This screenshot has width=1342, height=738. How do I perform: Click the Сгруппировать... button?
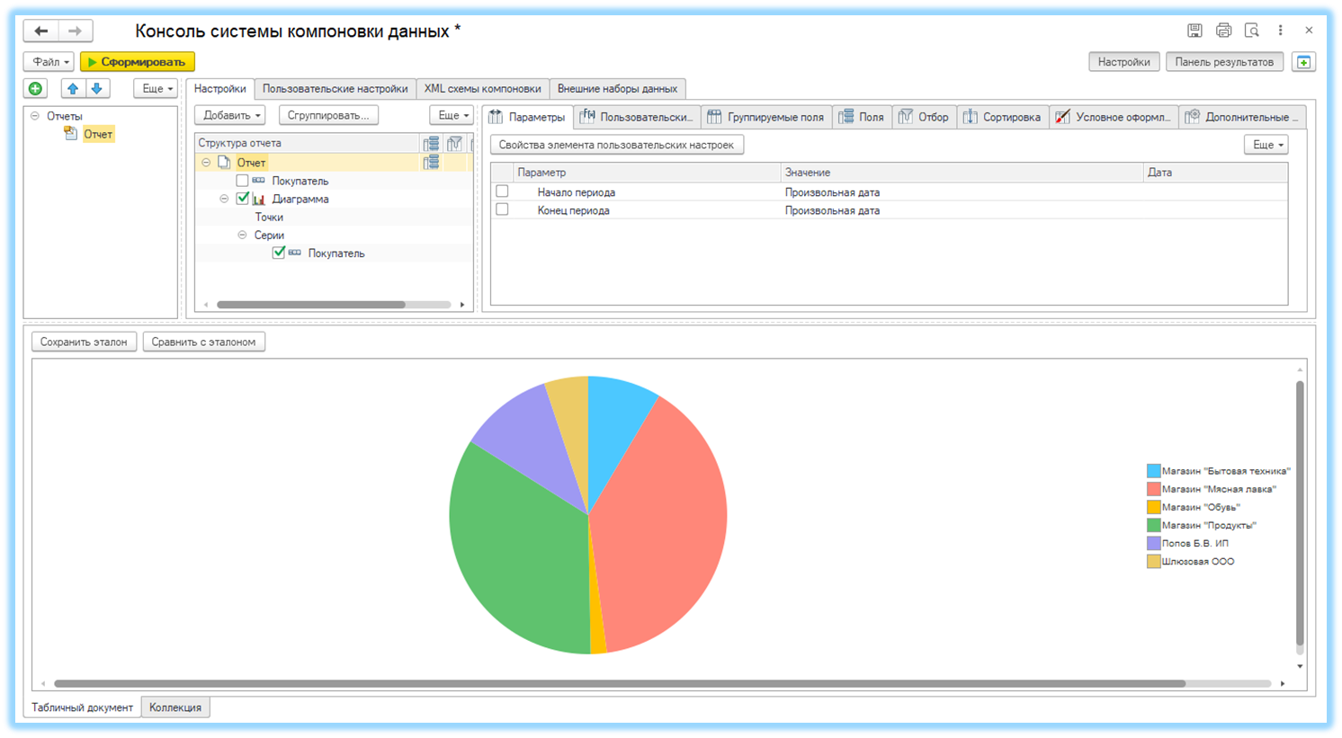point(328,115)
